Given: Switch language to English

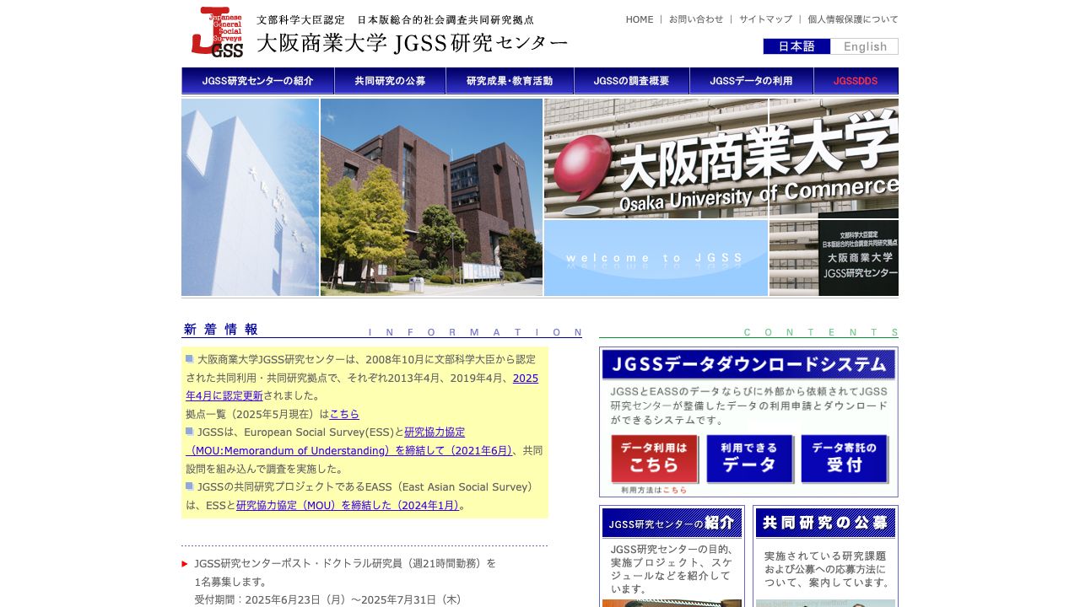Looking at the screenshot, I should (x=864, y=46).
